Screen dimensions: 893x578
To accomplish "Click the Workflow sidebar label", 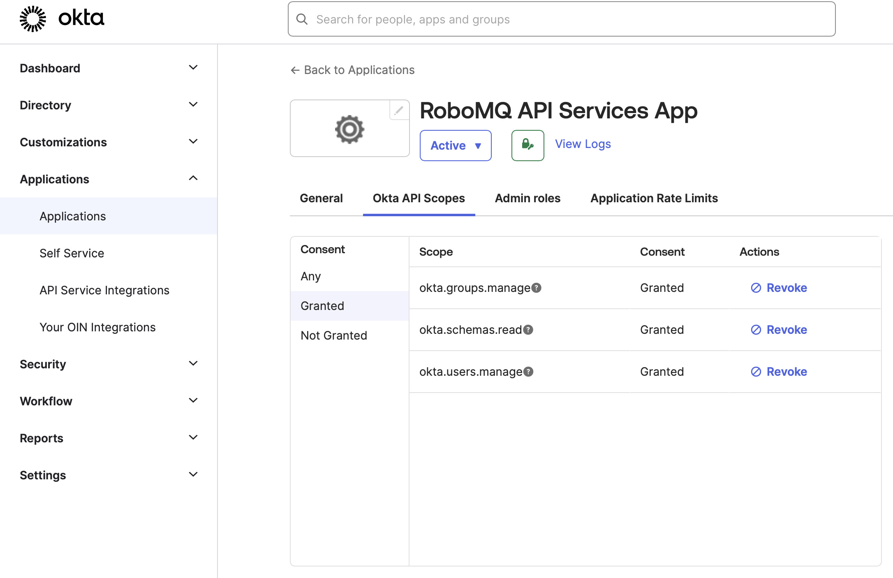I will coord(46,401).
